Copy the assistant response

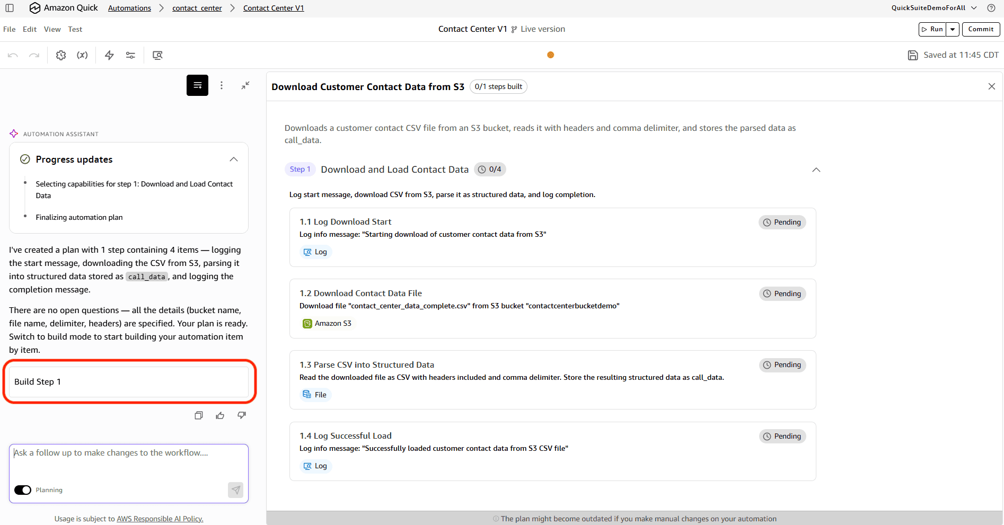point(199,415)
